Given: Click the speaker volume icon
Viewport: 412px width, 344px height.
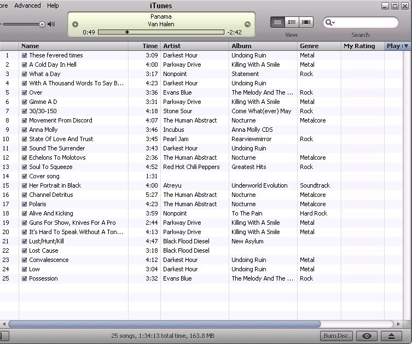Looking at the screenshot, I should [51, 24].
